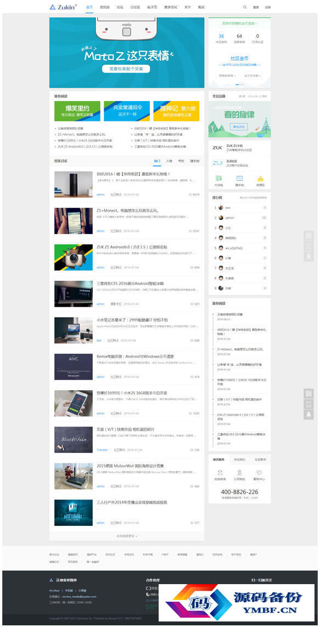Viewport: 320px width, 627px height.
Task: Click the blue 随手拍 picture icon
Action: [239, 179]
